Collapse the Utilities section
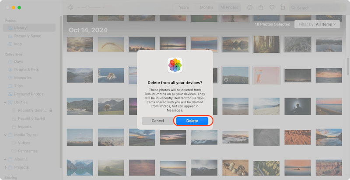Viewport: 350px width, 180px height. coord(5,102)
